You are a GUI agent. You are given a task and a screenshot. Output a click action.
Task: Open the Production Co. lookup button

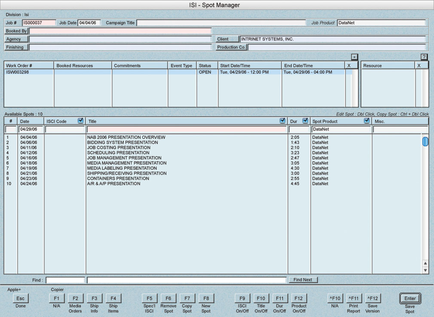231,47
